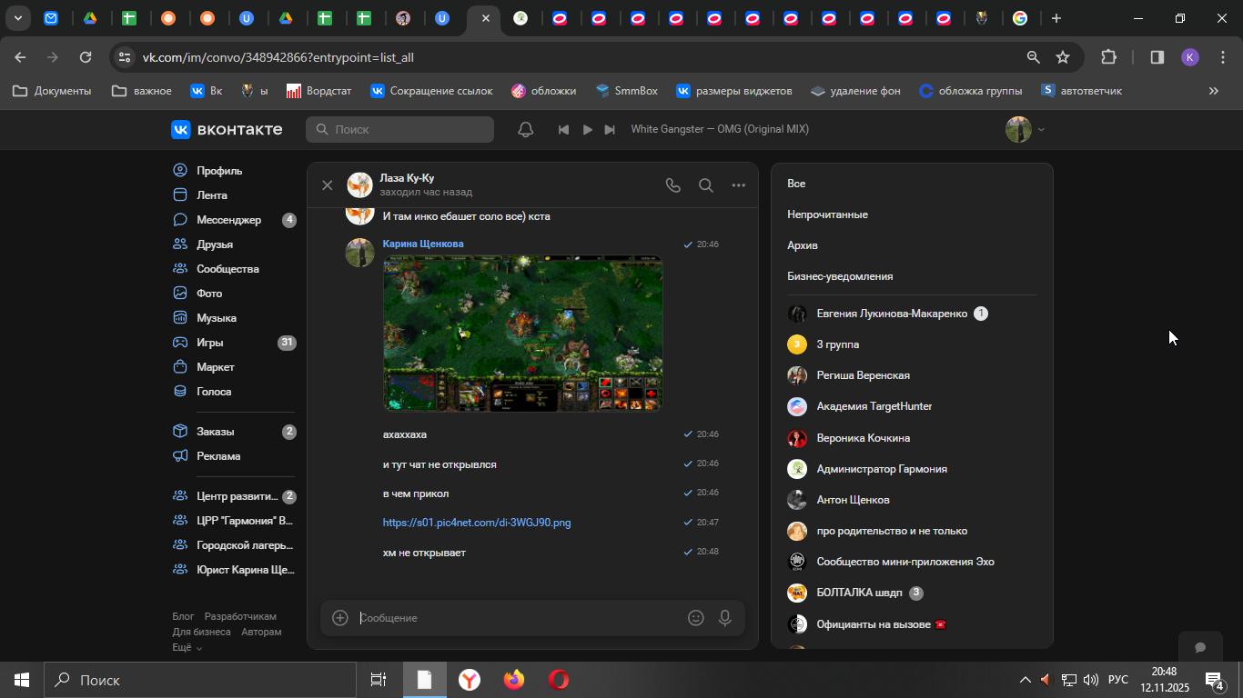The width and height of the screenshot is (1243, 698).
Task: Focus the VK Поиск search field
Action: tap(400, 130)
